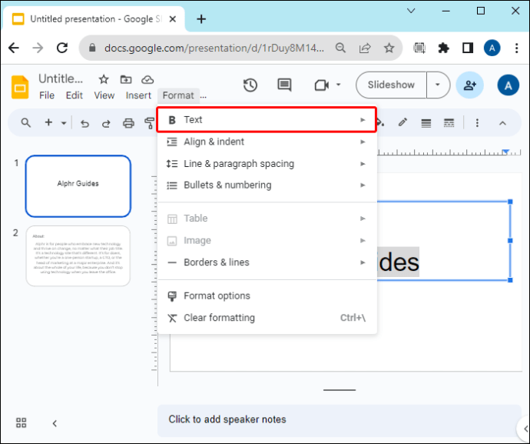Viewport: 530px width, 444px height.
Task: Open version history clock icon
Action: tap(250, 85)
